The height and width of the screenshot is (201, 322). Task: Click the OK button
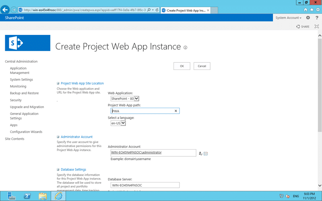click(182, 66)
